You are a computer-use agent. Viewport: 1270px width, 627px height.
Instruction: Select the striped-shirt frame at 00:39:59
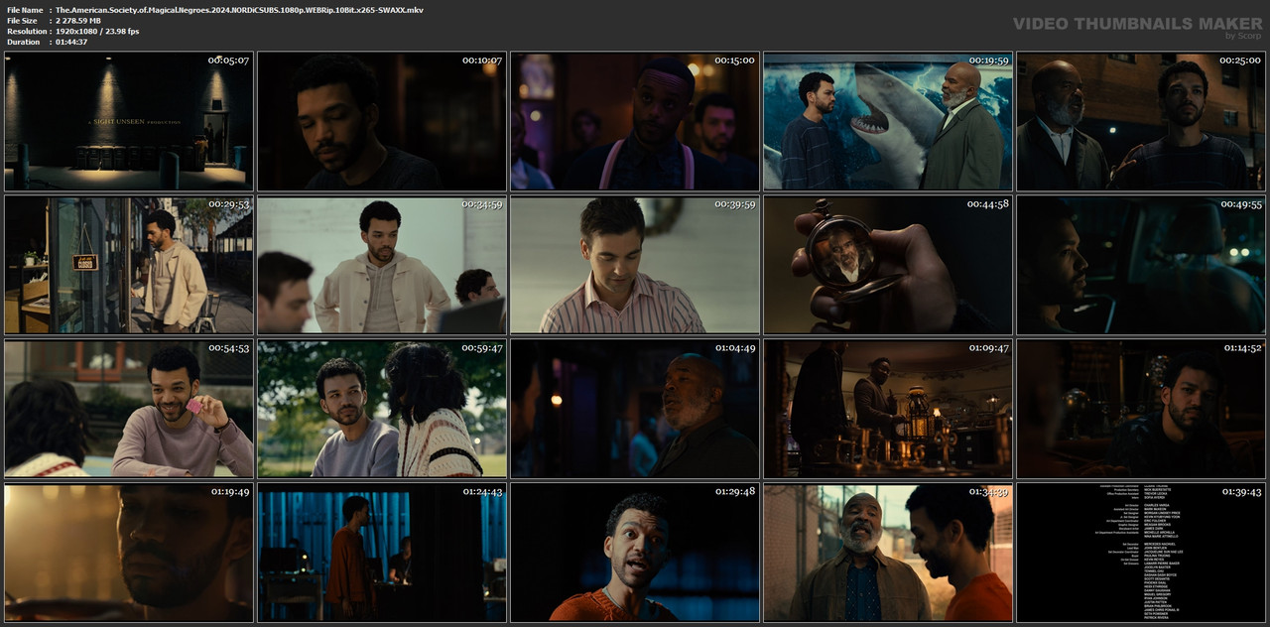(x=635, y=265)
